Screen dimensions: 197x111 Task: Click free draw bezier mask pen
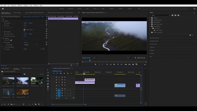pos(11,40)
